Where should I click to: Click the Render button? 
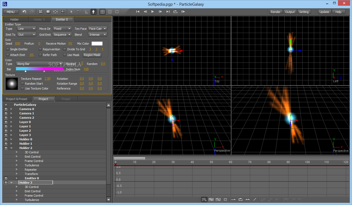tap(276, 12)
